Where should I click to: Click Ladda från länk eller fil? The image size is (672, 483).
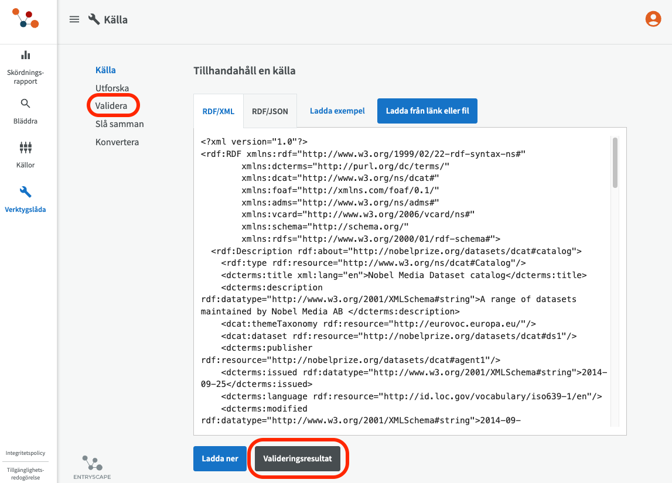[x=427, y=111]
